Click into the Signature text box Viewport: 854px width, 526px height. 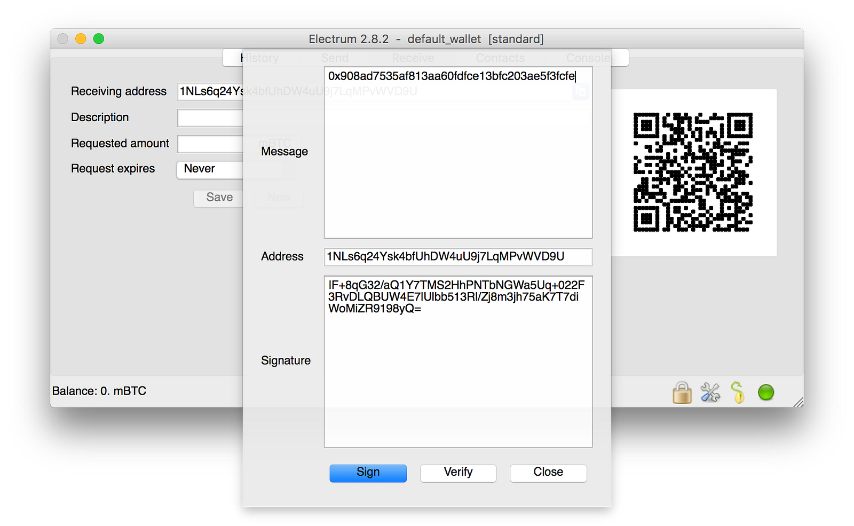(458, 362)
